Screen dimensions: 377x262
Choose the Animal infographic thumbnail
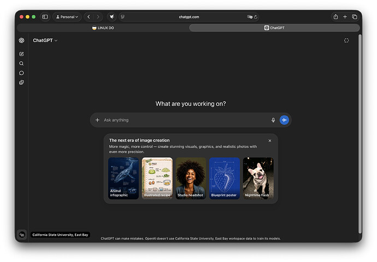[x=123, y=178]
